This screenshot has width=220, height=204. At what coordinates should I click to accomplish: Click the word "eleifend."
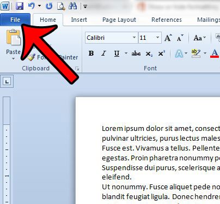tap(117, 177)
